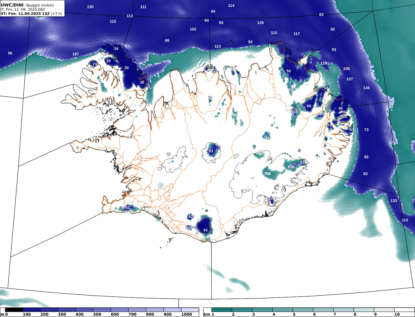This screenshot has width=415, height=317.
Task: Click the '102' visibility value
Action: pos(193,29)
